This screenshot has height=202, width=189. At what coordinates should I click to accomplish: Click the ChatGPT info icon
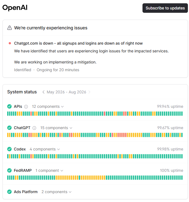click(34, 128)
